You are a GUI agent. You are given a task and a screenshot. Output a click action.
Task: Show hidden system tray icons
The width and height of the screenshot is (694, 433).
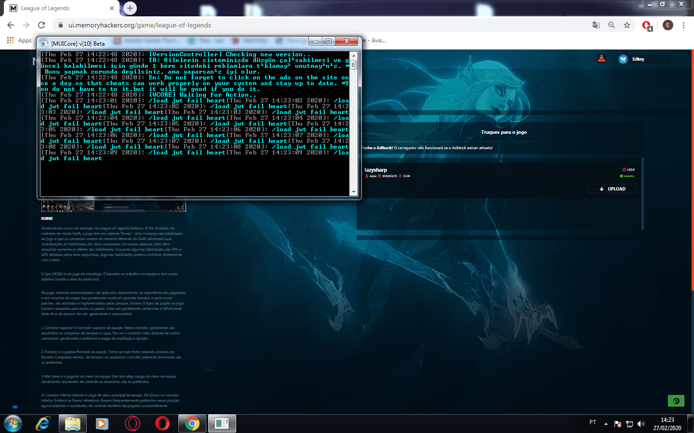[606, 424]
